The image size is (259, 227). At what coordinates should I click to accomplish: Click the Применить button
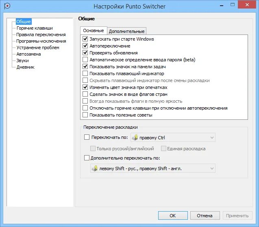(x=237, y=216)
